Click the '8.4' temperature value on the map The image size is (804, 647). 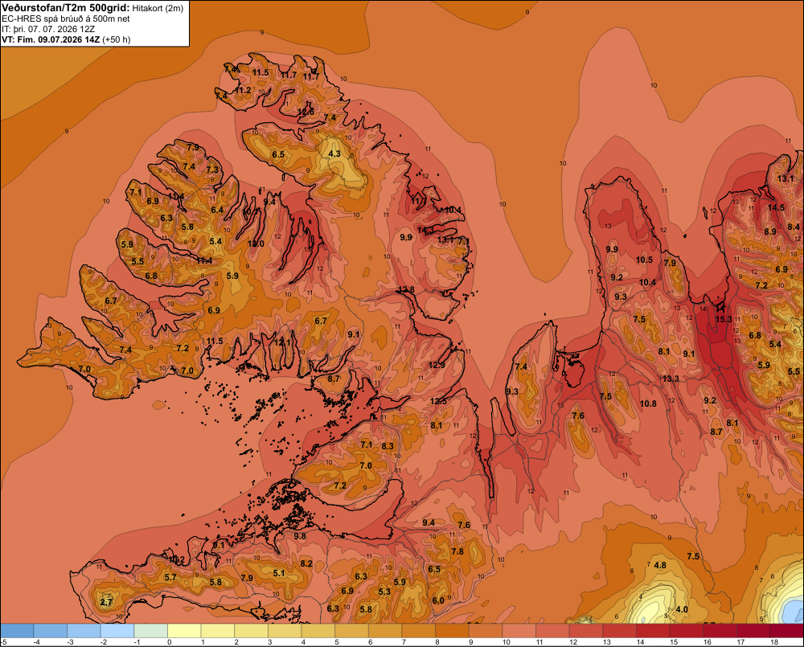click(x=794, y=227)
